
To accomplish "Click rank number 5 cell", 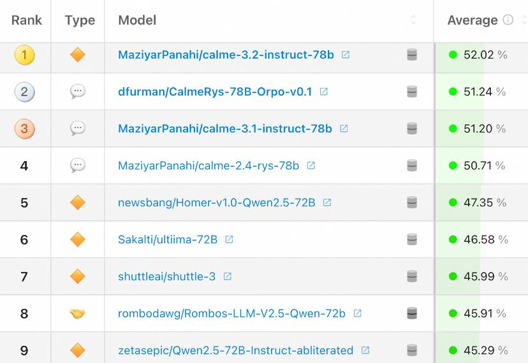I will [24, 203].
